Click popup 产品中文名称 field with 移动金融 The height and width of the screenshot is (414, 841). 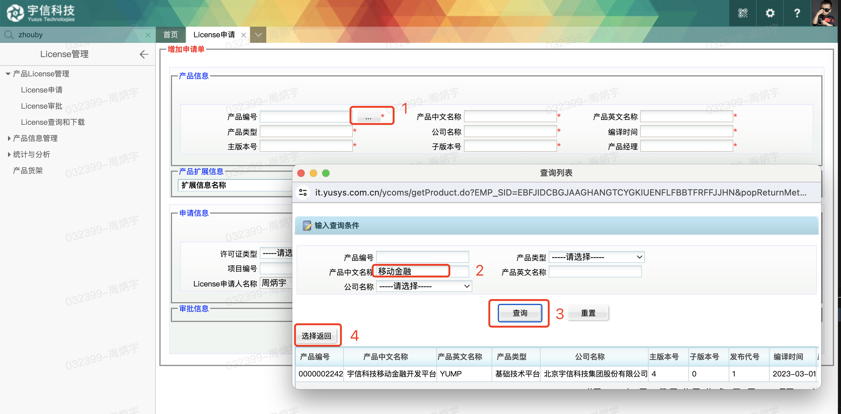[422, 271]
